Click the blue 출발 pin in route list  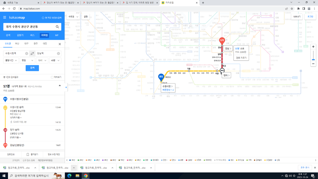(x=5, y=99)
